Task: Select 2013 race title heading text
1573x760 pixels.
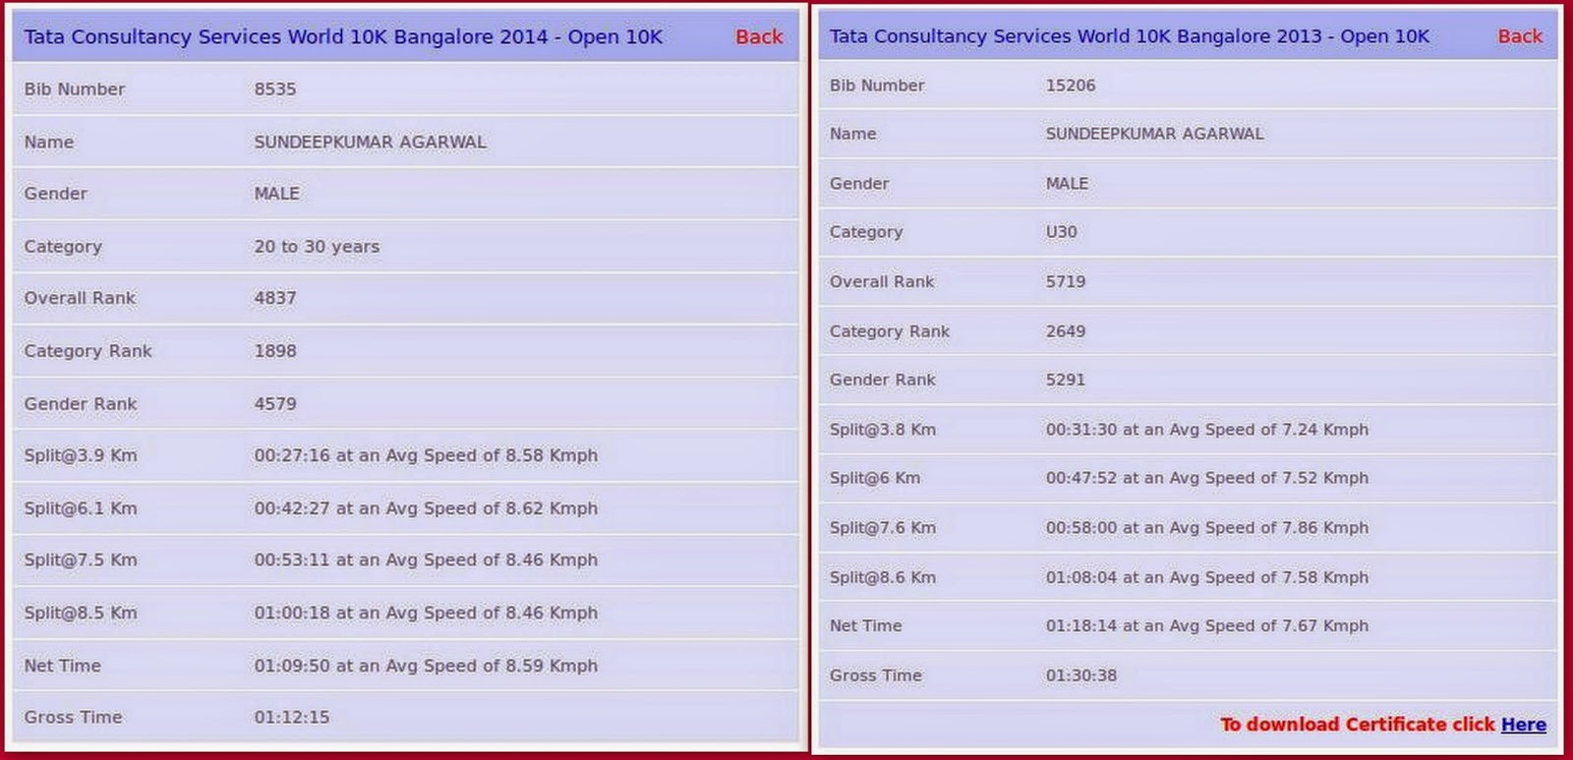Action: 1130,36
